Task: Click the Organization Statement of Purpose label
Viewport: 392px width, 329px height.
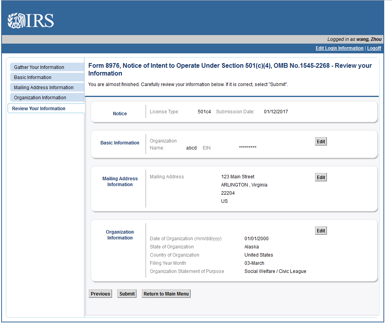Action: 187,271
